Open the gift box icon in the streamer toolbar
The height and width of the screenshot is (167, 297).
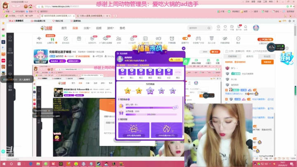[79, 39]
